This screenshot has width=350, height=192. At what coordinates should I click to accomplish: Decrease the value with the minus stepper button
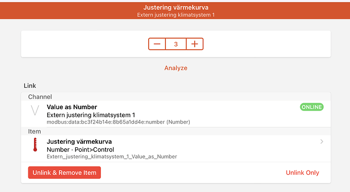coord(157,44)
